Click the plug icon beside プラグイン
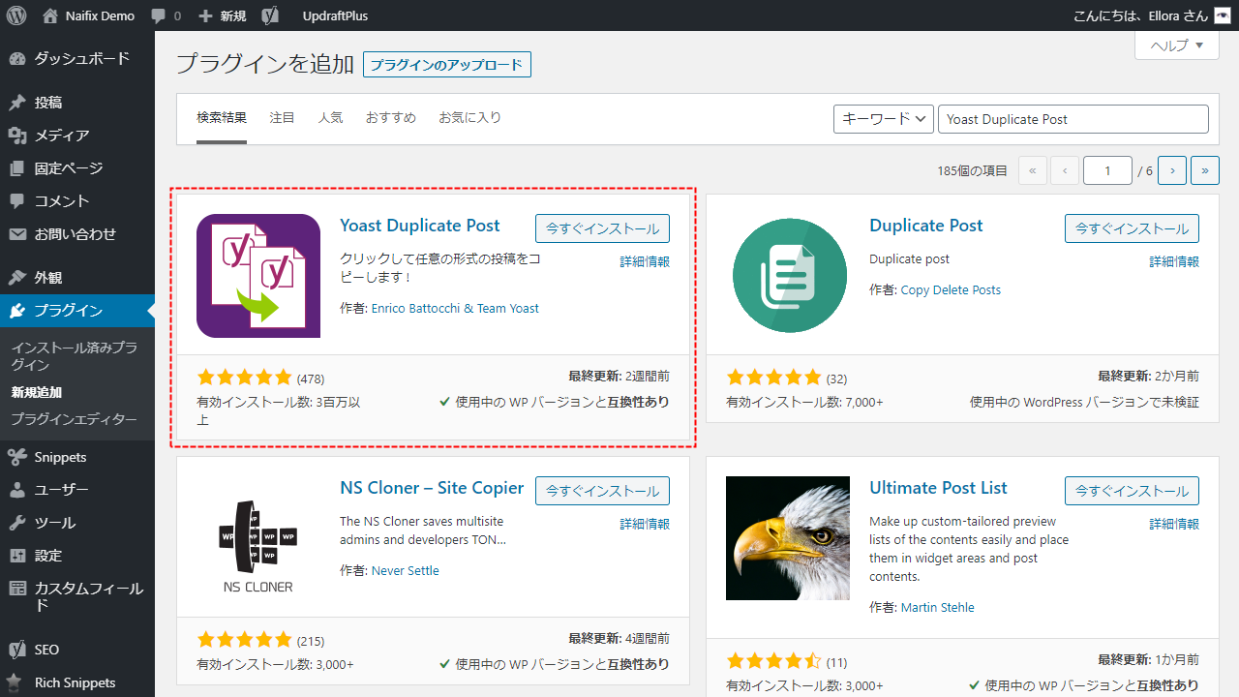Image resolution: width=1239 pixels, height=697 pixels. pyautogui.click(x=17, y=311)
